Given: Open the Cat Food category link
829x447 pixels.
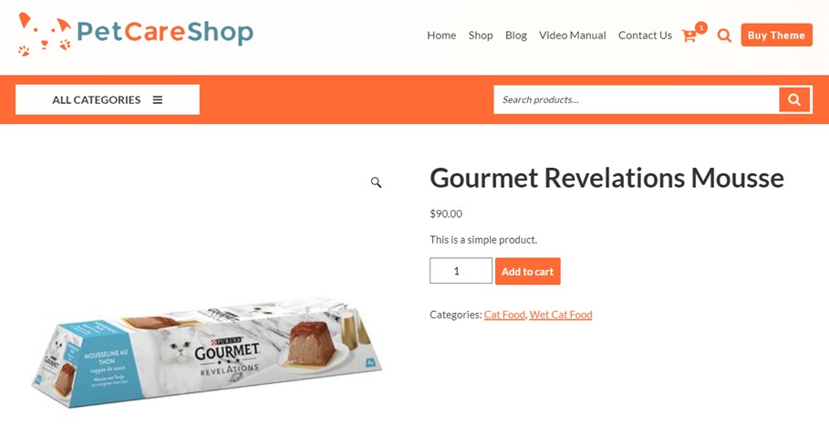Looking at the screenshot, I should coord(504,315).
